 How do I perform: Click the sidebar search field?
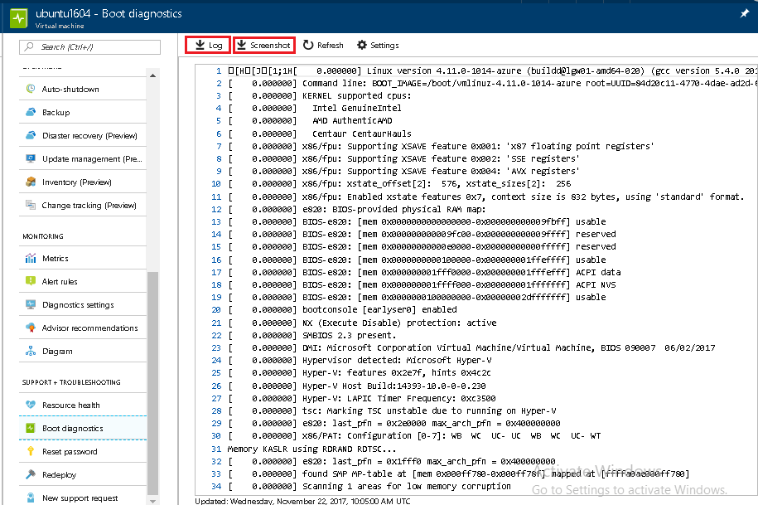[90, 47]
